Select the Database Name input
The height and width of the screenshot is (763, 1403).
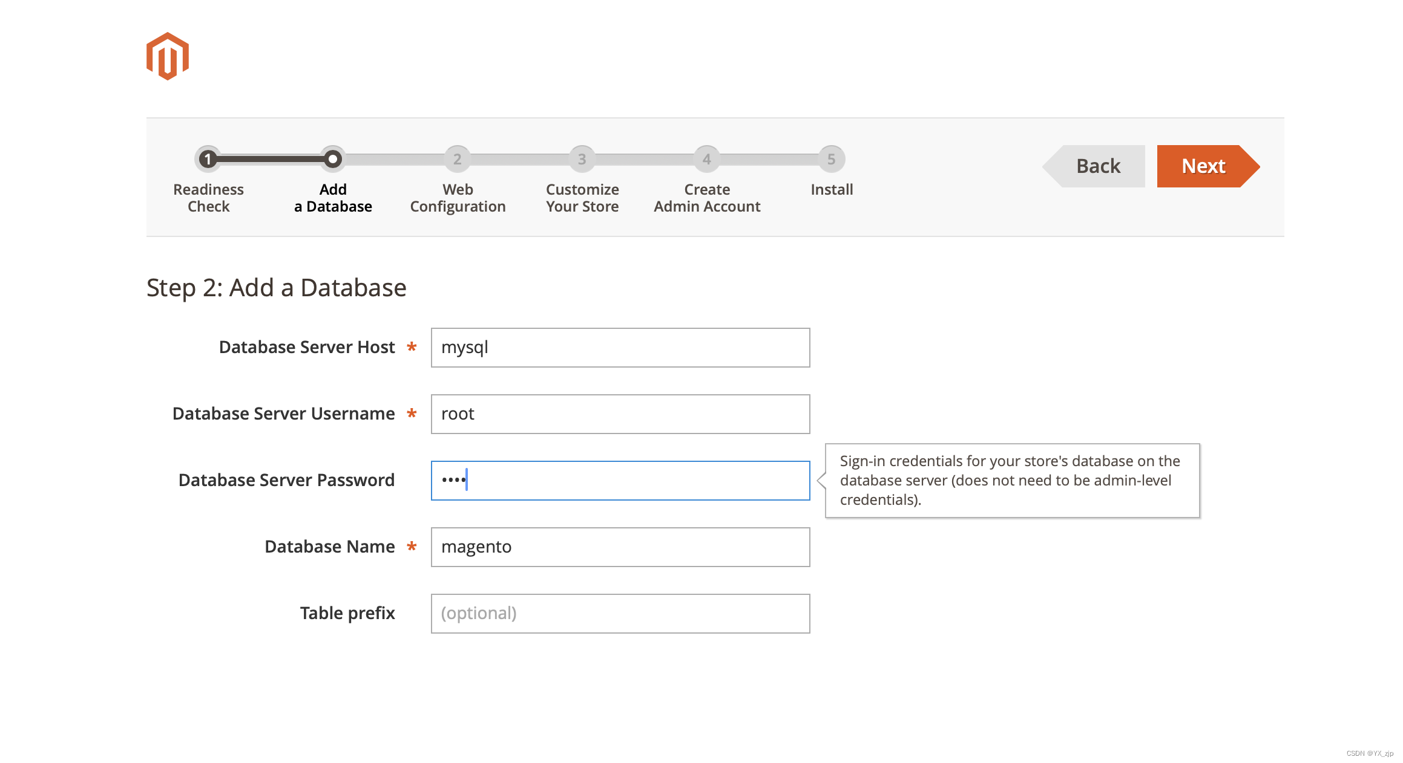620,547
